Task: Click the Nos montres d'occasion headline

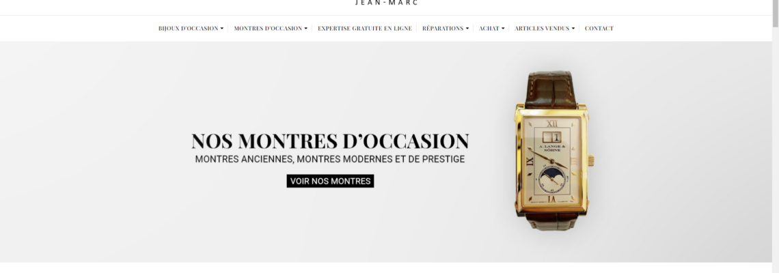Action: [330, 141]
